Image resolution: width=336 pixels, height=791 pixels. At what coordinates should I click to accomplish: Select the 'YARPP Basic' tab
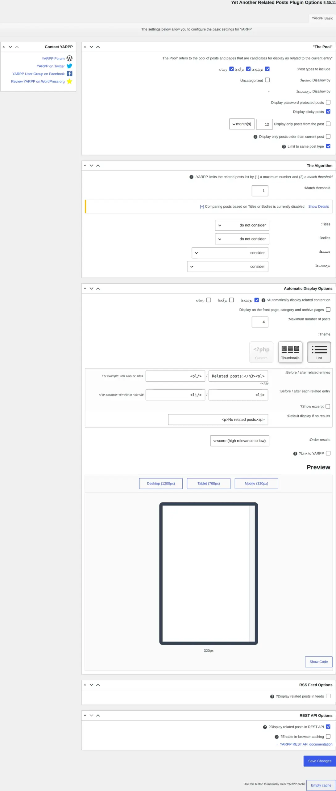(x=322, y=18)
